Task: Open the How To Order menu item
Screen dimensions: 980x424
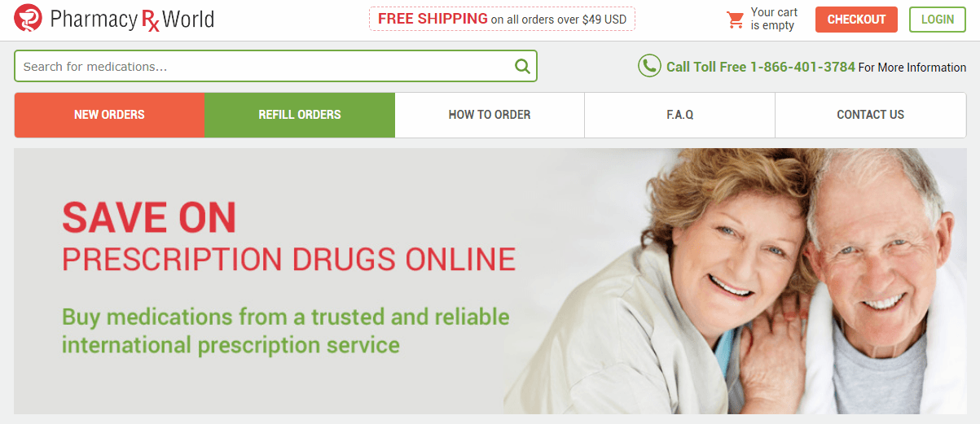Action: pyautogui.click(x=490, y=115)
